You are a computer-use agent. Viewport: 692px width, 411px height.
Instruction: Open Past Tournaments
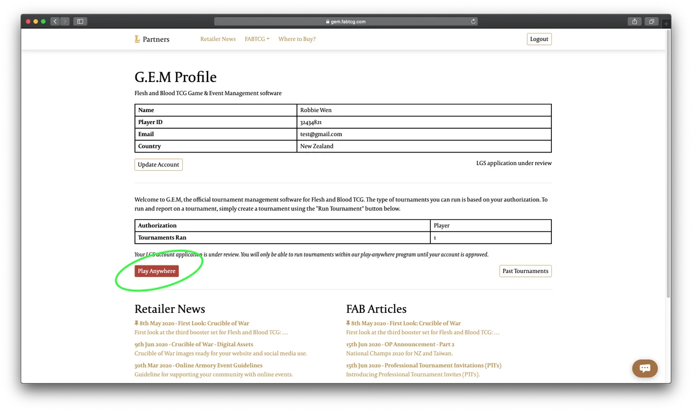[x=525, y=271]
